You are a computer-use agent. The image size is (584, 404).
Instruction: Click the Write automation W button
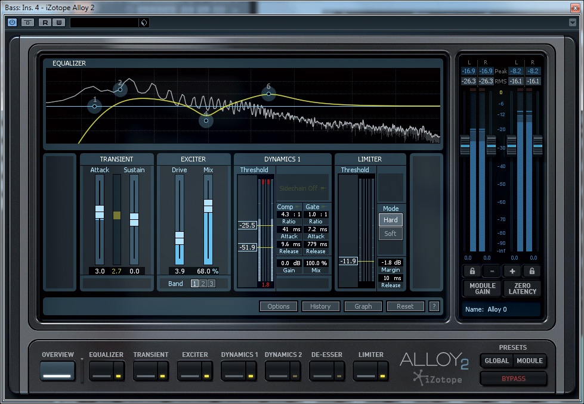click(59, 22)
